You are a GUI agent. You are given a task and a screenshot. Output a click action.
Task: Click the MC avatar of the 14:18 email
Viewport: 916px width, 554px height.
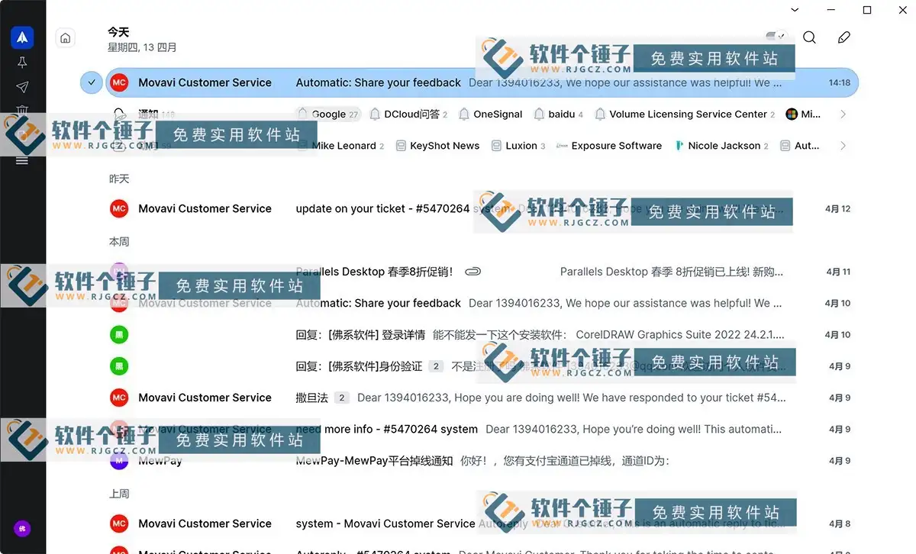(119, 82)
